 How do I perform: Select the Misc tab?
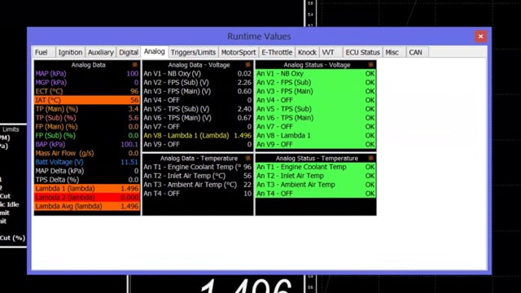pos(394,52)
